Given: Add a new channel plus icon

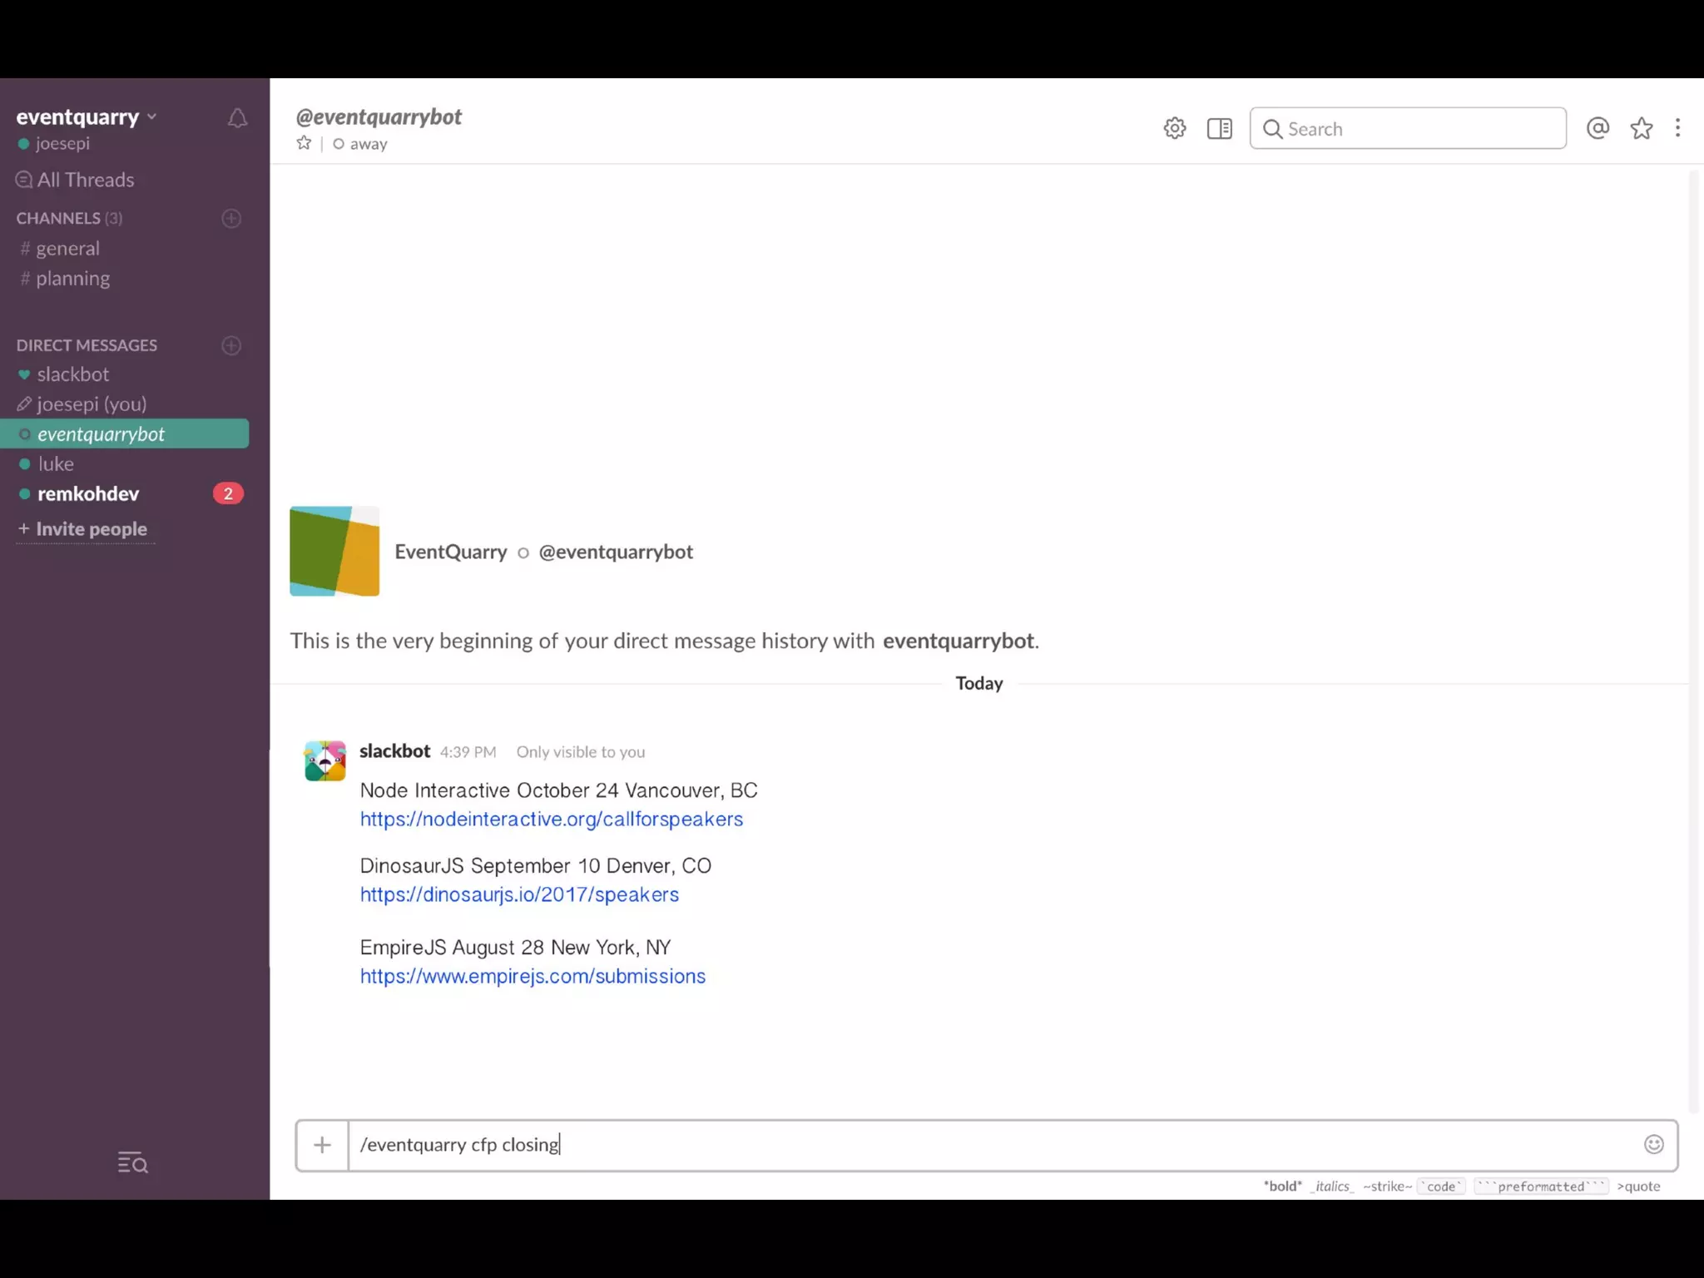Looking at the screenshot, I should coord(231,218).
